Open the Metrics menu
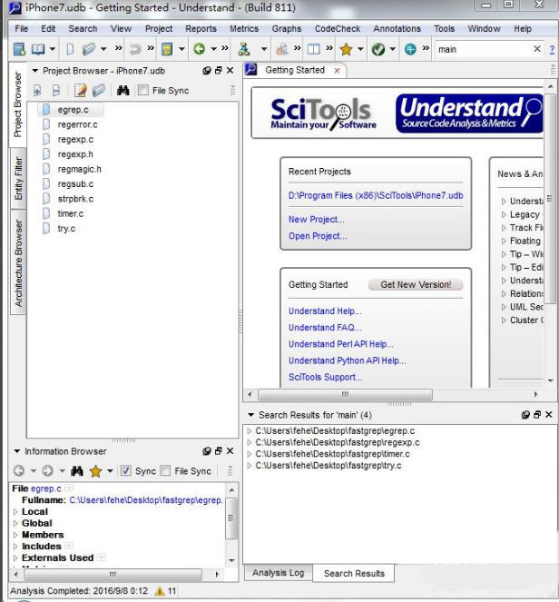Viewport: 559px width, 602px height. click(x=243, y=28)
